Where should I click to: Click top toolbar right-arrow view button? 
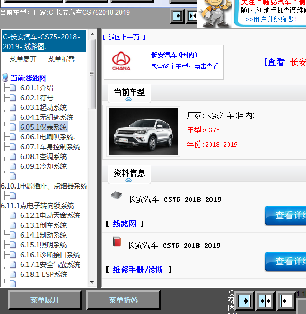point(177,16)
